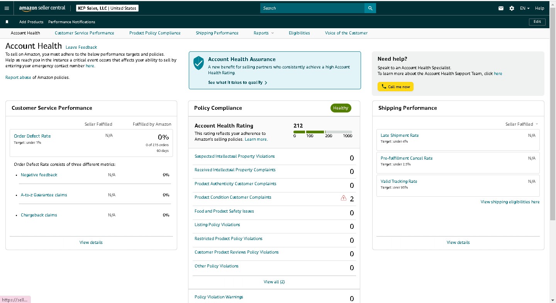The height and width of the screenshot is (303, 556).
Task: Open A-to-z Guarantee claims link
Action: pos(44,195)
